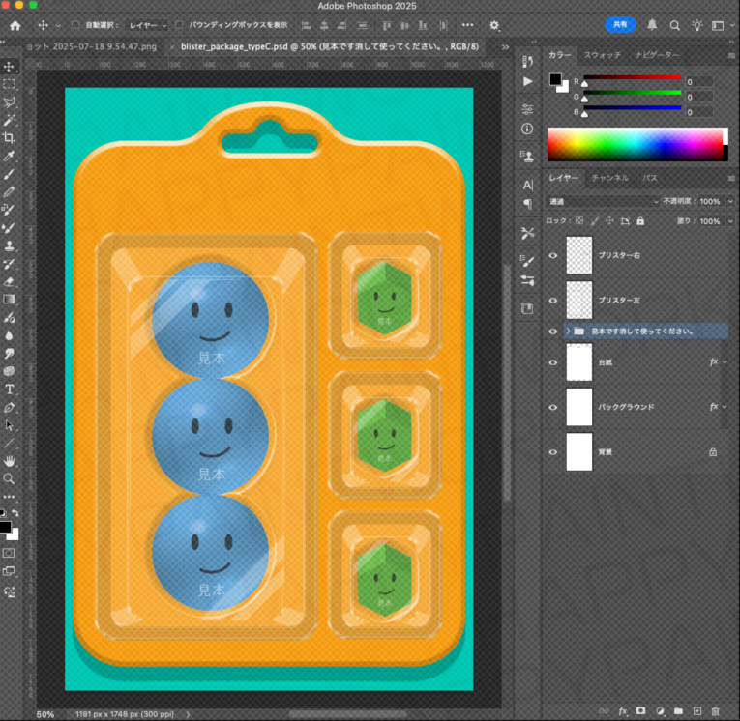
Task: Expand the 見本です消して使ってください layer group
Action: coord(567,331)
